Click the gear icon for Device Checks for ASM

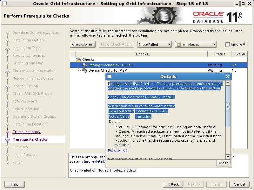click(85, 70)
